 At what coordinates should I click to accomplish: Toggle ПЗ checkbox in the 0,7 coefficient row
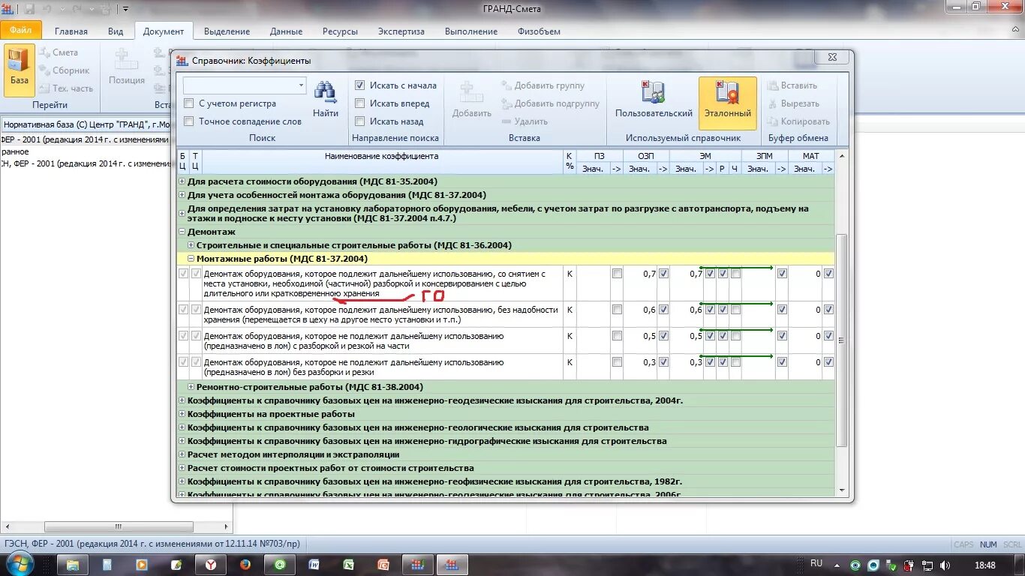click(x=617, y=274)
